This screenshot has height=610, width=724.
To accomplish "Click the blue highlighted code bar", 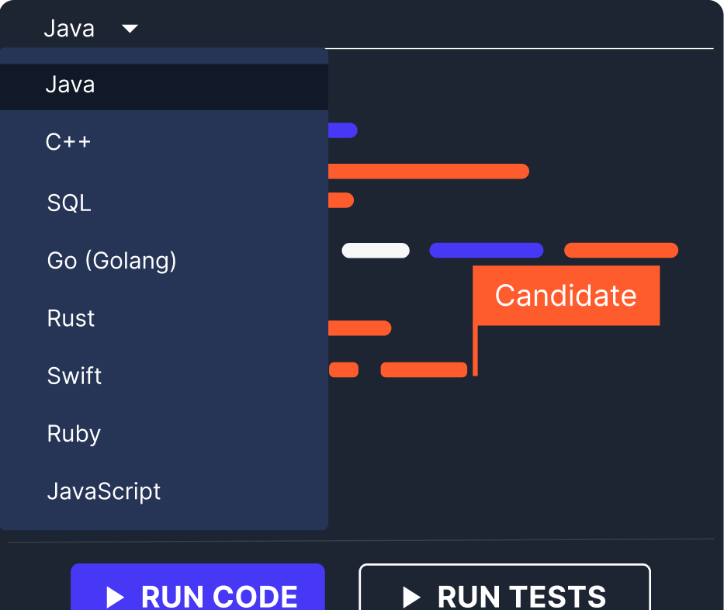I will [x=486, y=250].
